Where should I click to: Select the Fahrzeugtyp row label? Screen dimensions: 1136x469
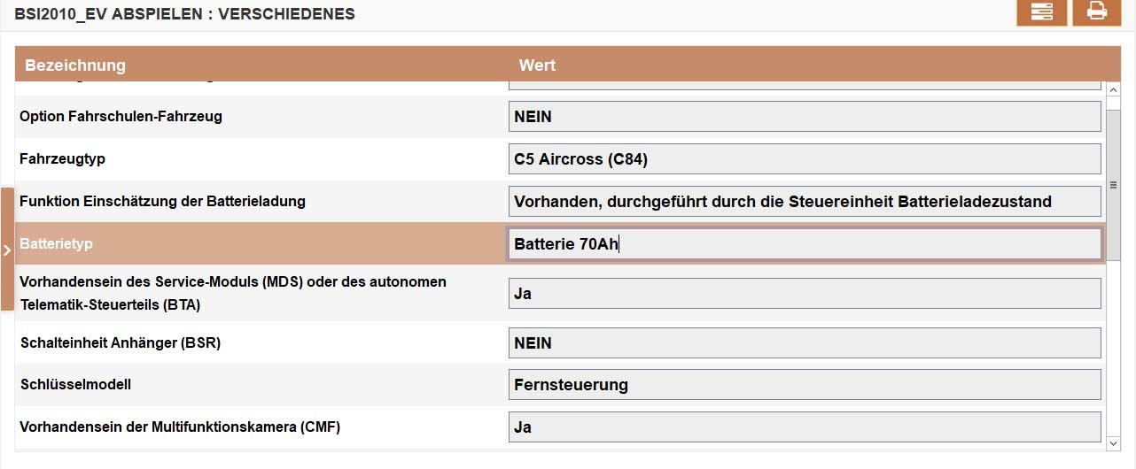[x=62, y=158]
